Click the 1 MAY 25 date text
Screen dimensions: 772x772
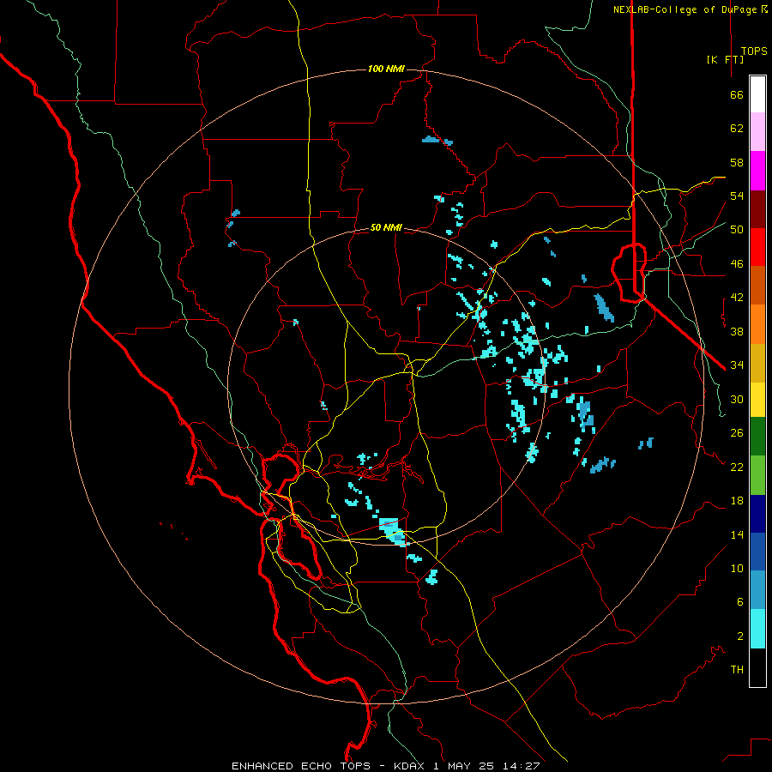tap(465, 766)
